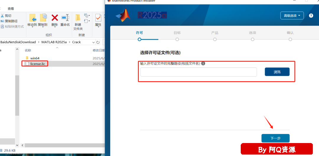Open the View (查看) ribbon tab
This screenshot has height=156, width=319.
pyautogui.click(x=11, y=9)
